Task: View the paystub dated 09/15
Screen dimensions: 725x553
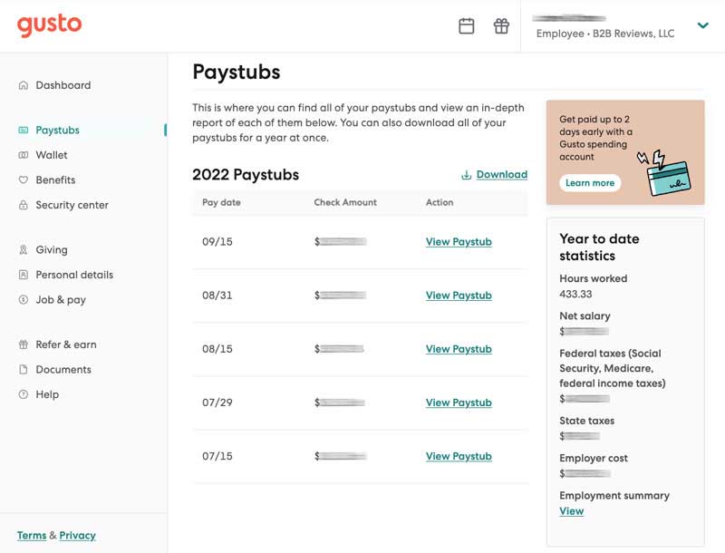Action: pos(458,242)
